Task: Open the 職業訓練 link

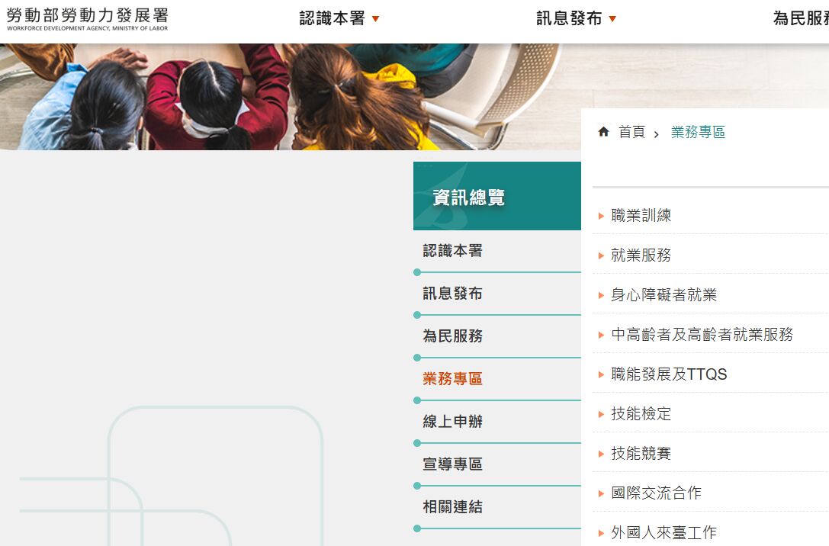Action: click(x=641, y=216)
